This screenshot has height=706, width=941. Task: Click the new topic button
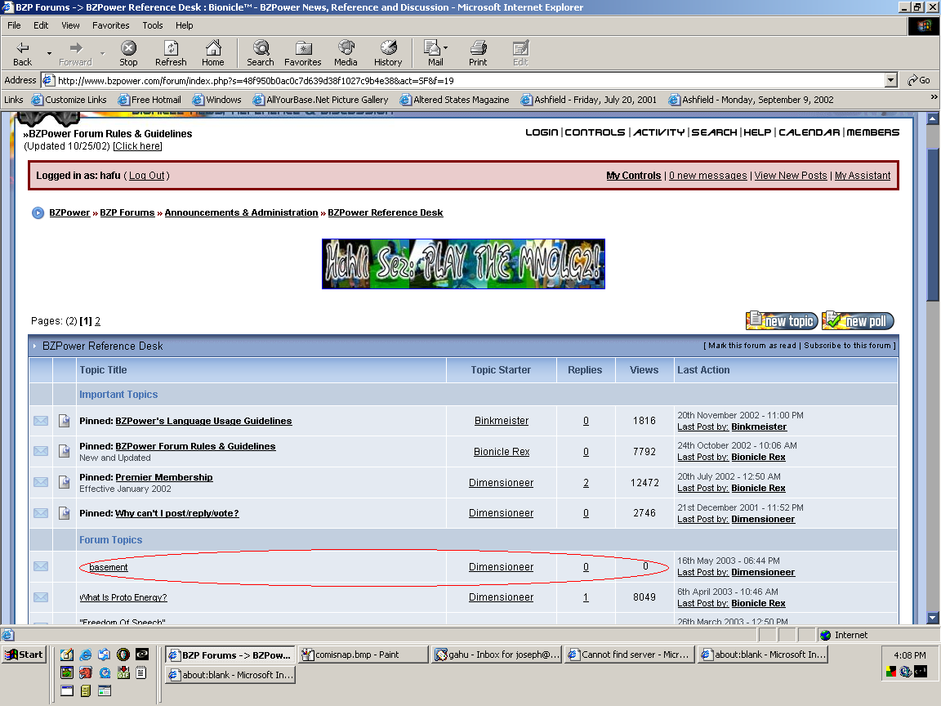781,321
